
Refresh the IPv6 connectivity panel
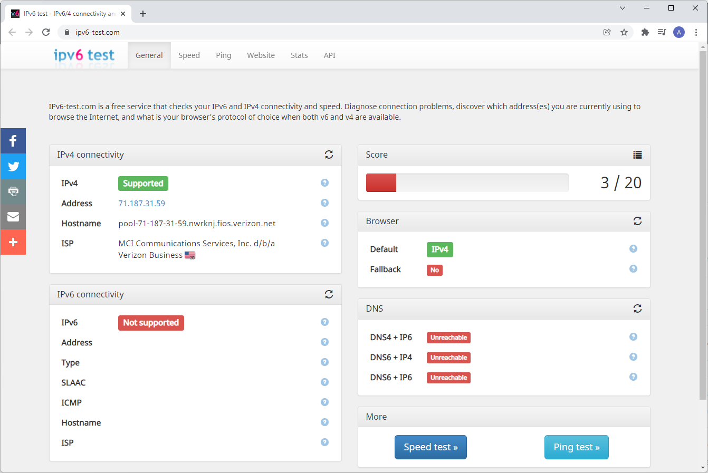click(329, 294)
